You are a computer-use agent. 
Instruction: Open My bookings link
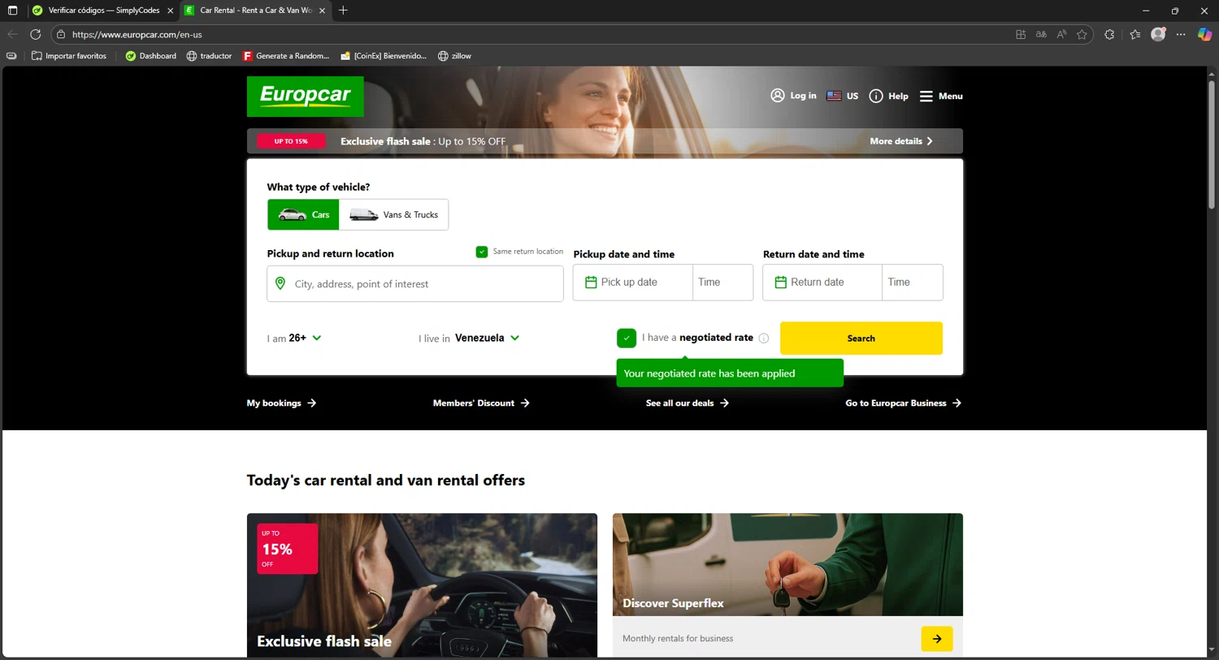click(x=281, y=403)
